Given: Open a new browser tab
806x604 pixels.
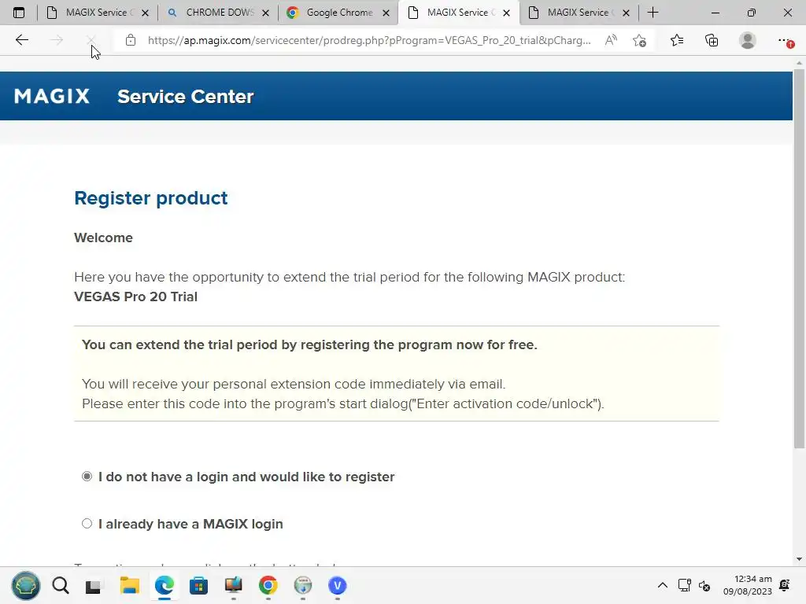Looking at the screenshot, I should tap(653, 13).
